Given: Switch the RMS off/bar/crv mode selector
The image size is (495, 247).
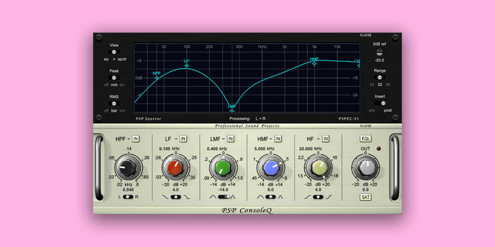Looking at the screenshot, I should 114,104.
